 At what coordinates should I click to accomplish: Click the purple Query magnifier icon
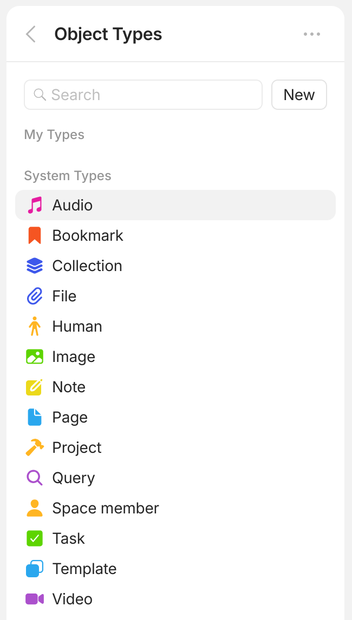[x=35, y=478]
